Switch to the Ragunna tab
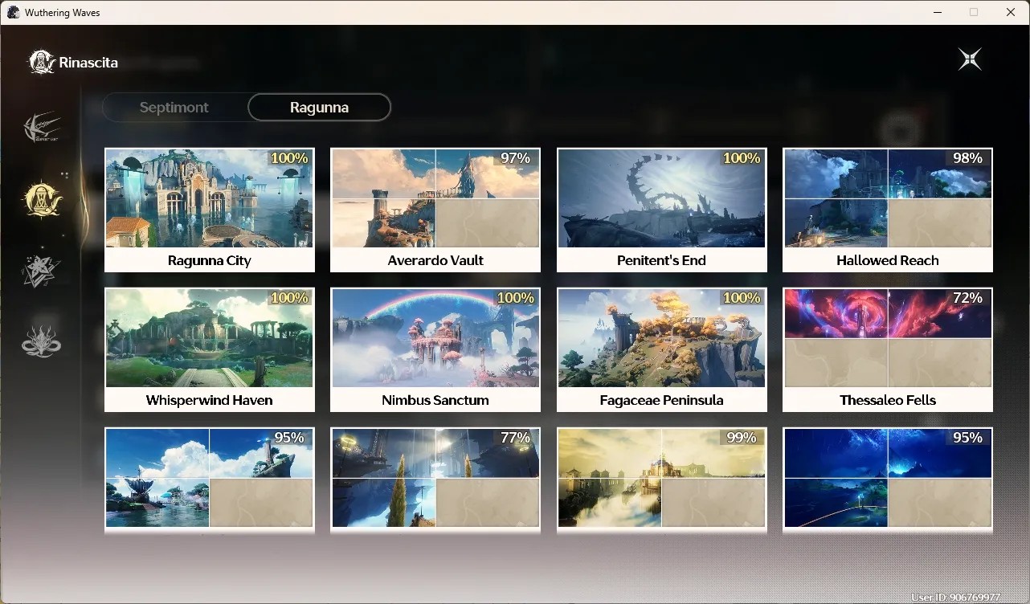Image resolution: width=1030 pixels, height=604 pixels. 319,107
